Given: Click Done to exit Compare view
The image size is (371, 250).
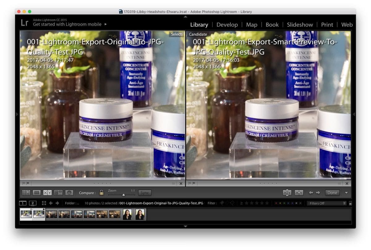Looking at the screenshot, I should (x=332, y=193).
